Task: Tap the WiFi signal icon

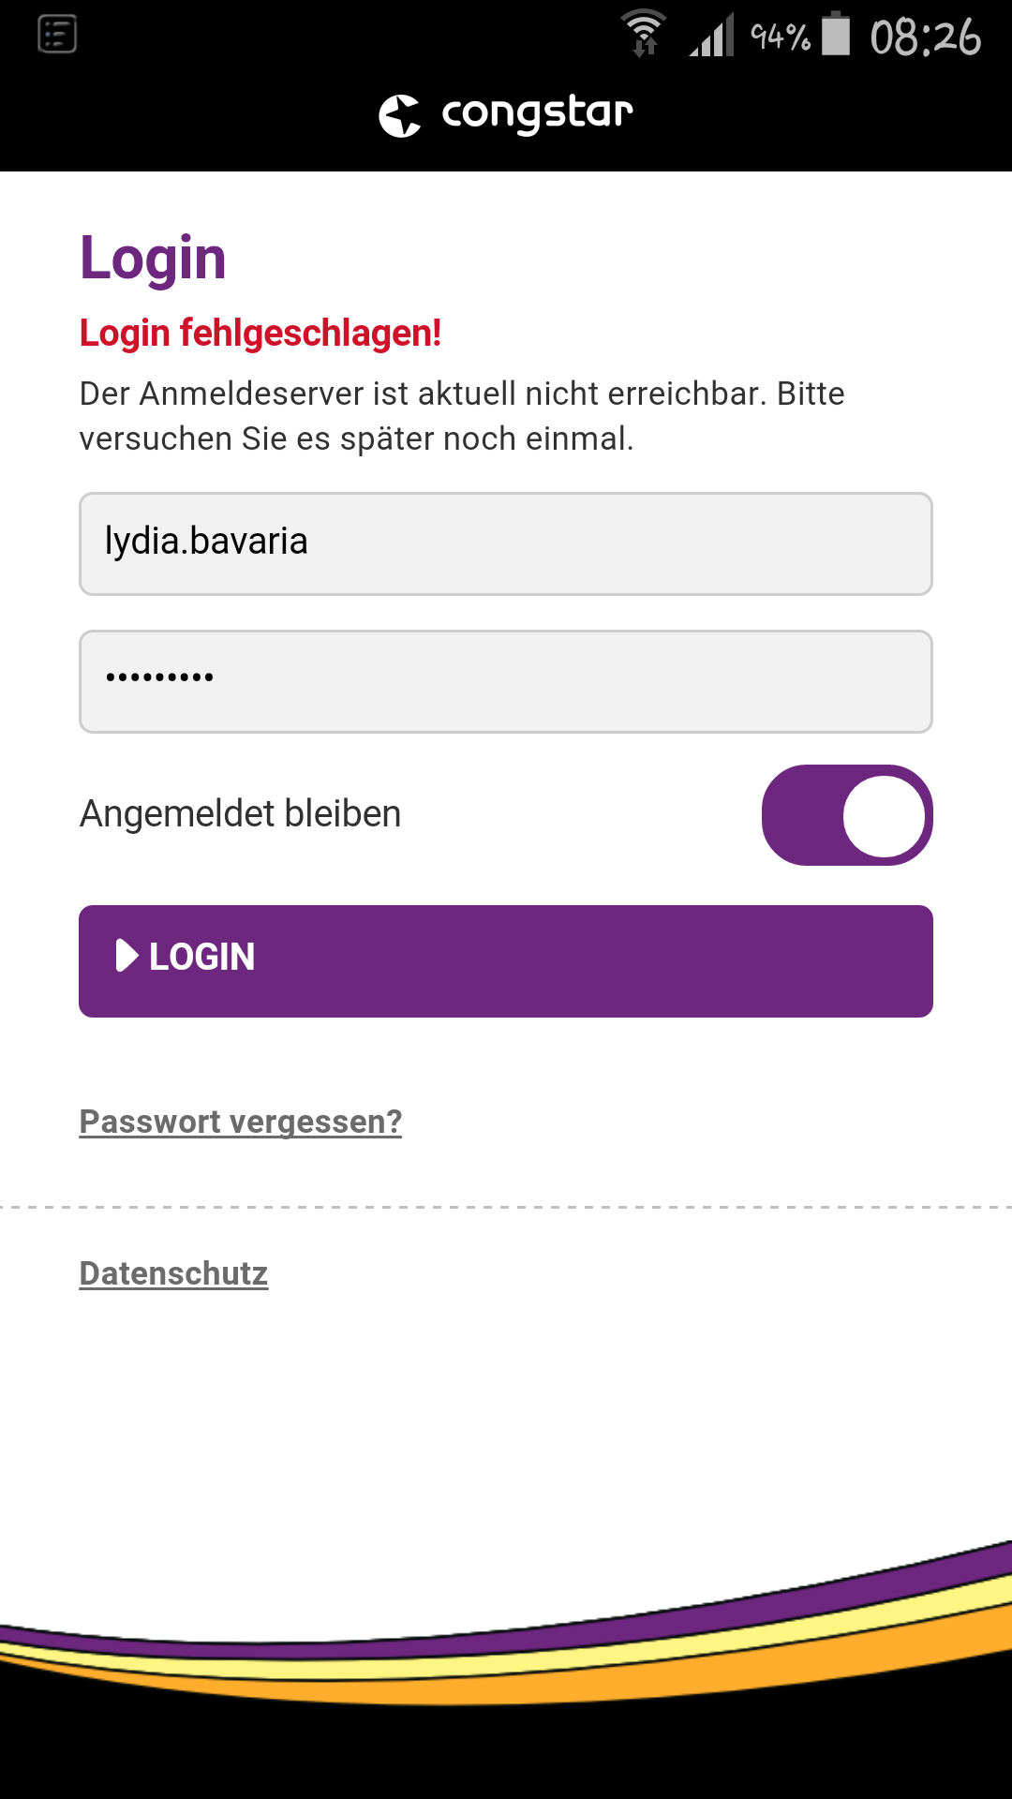Action: coord(644,34)
